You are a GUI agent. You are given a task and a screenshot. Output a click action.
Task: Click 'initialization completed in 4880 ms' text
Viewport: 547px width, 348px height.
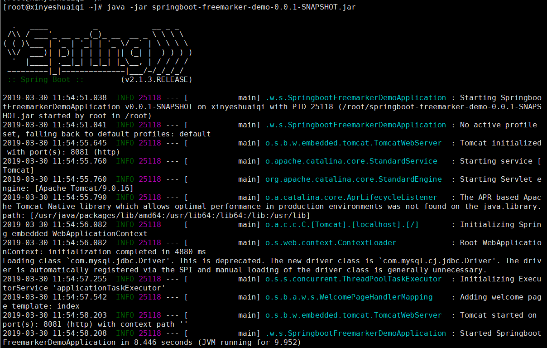tap(127, 252)
